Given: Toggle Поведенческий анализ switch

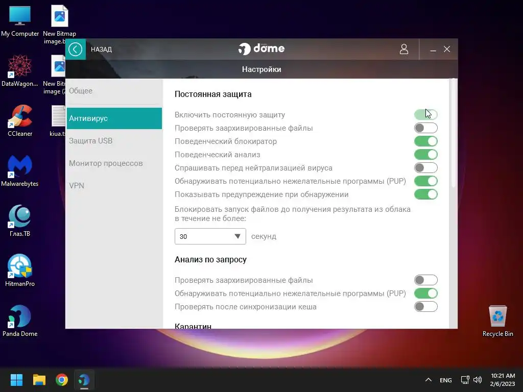Looking at the screenshot, I should click(425, 155).
